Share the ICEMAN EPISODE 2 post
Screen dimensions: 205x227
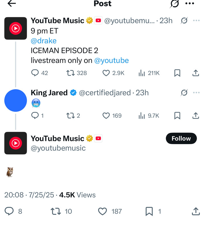(196, 73)
